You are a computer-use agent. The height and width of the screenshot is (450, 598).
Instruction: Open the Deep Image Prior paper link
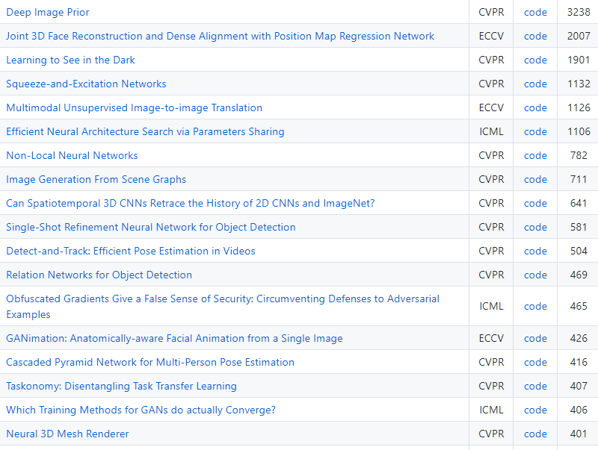pyautogui.click(x=48, y=12)
